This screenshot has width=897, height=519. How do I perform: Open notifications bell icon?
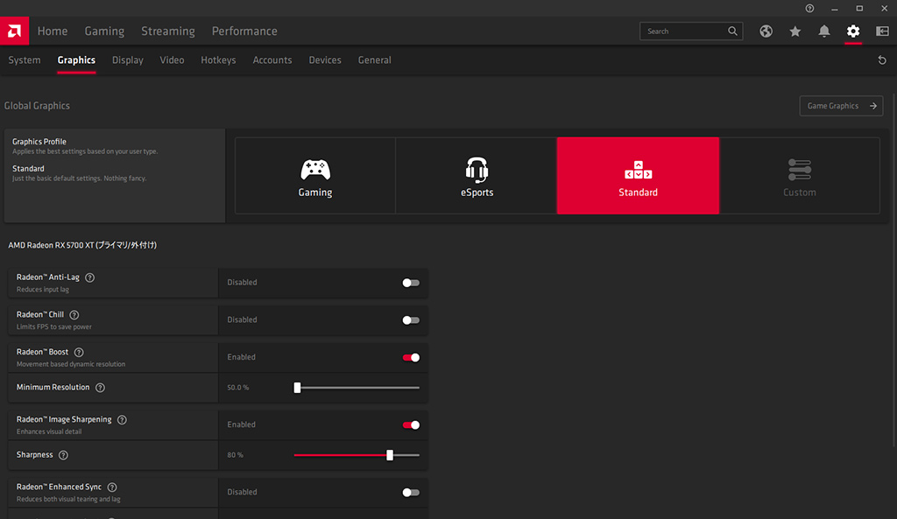[824, 32]
